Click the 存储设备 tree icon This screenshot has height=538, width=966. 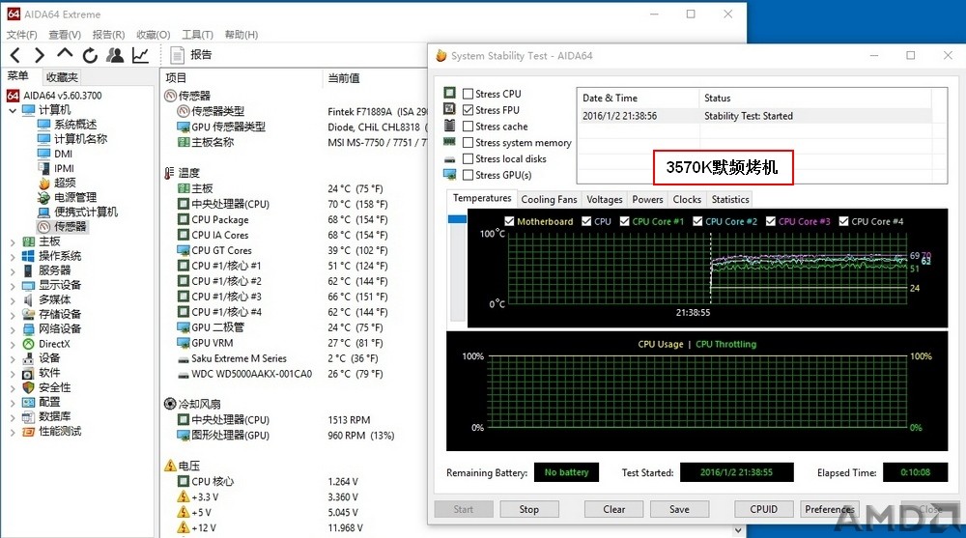[x=28, y=314]
